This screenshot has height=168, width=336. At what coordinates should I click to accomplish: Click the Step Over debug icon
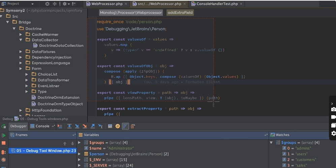point(69,126)
